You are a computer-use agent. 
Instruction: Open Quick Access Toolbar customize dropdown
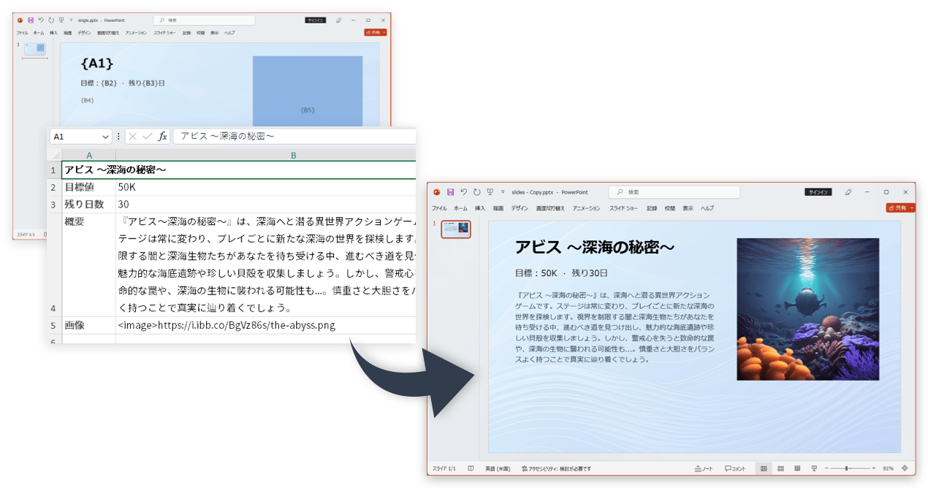pos(501,192)
